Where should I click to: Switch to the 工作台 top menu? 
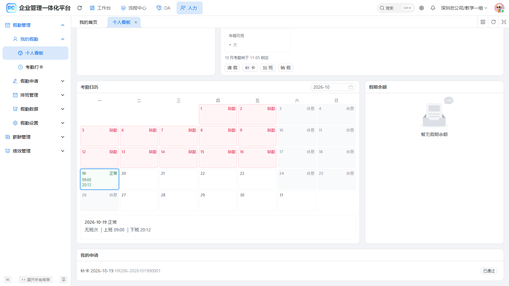click(100, 8)
